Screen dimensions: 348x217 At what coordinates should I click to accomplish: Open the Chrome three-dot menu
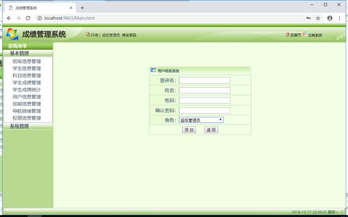coord(339,18)
